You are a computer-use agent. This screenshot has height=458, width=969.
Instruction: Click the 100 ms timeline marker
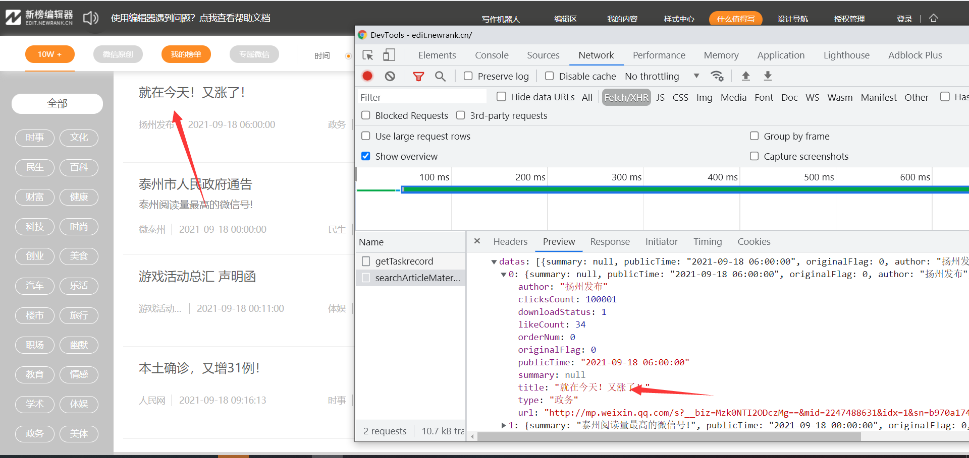click(x=434, y=177)
